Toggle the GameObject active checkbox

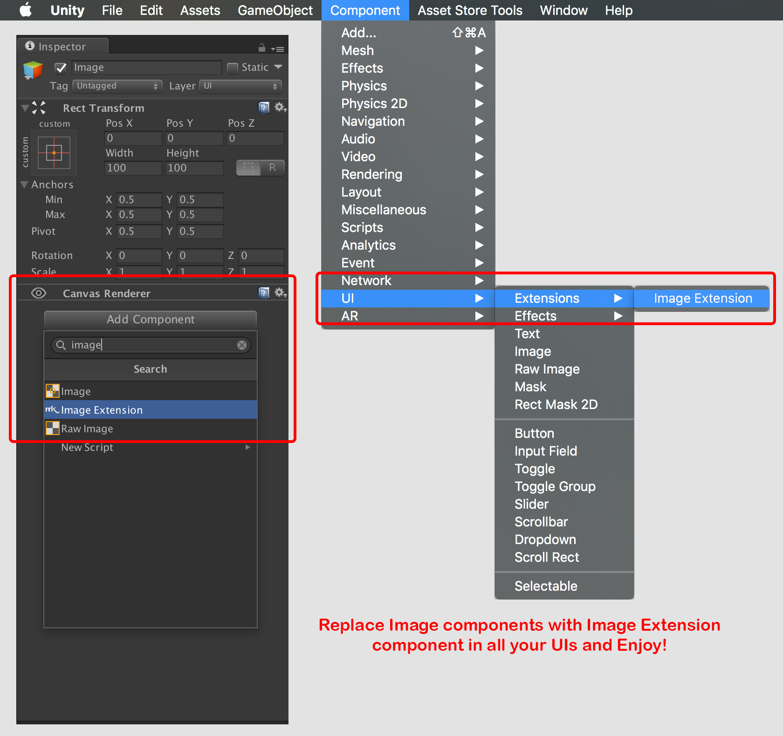pyautogui.click(x=61, y=68)
